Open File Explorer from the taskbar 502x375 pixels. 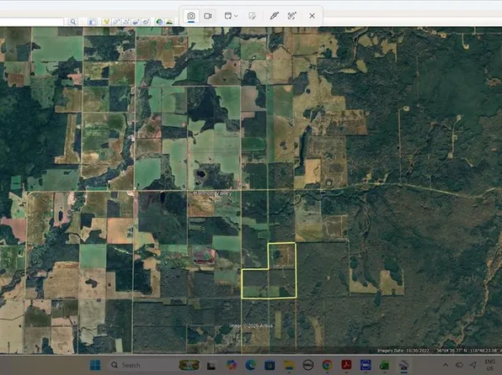(x=289, y=365)
